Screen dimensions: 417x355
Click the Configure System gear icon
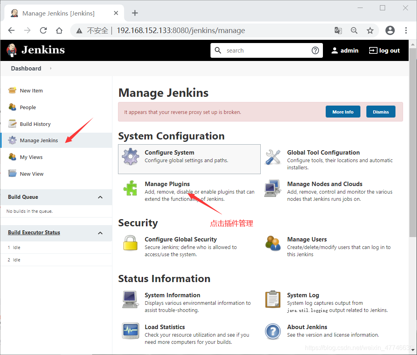(130, 157)
